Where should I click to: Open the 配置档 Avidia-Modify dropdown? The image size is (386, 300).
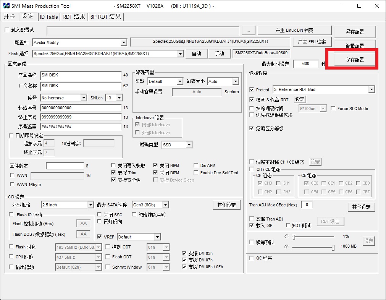[x=123, y=42]
